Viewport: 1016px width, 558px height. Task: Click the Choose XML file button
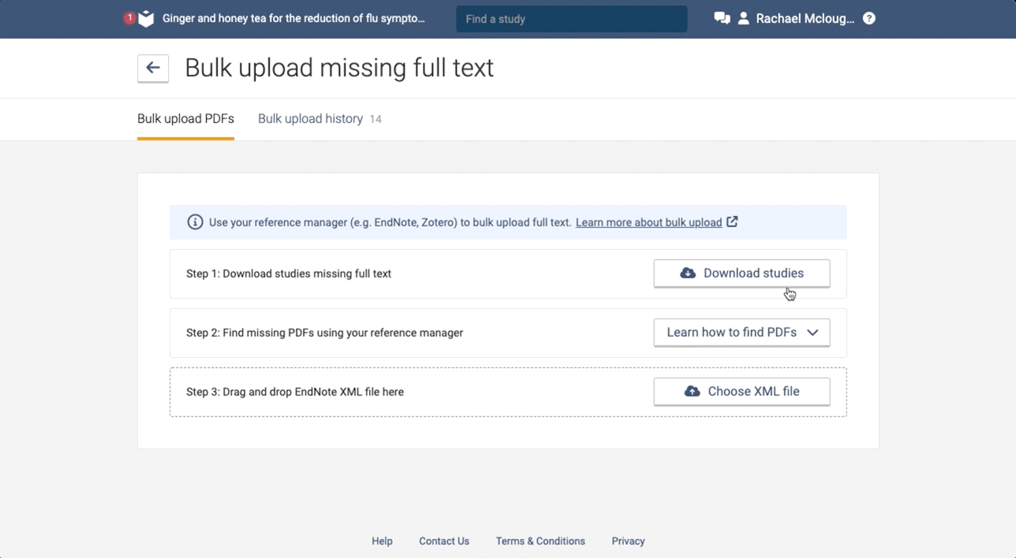(x=741, y=392)
